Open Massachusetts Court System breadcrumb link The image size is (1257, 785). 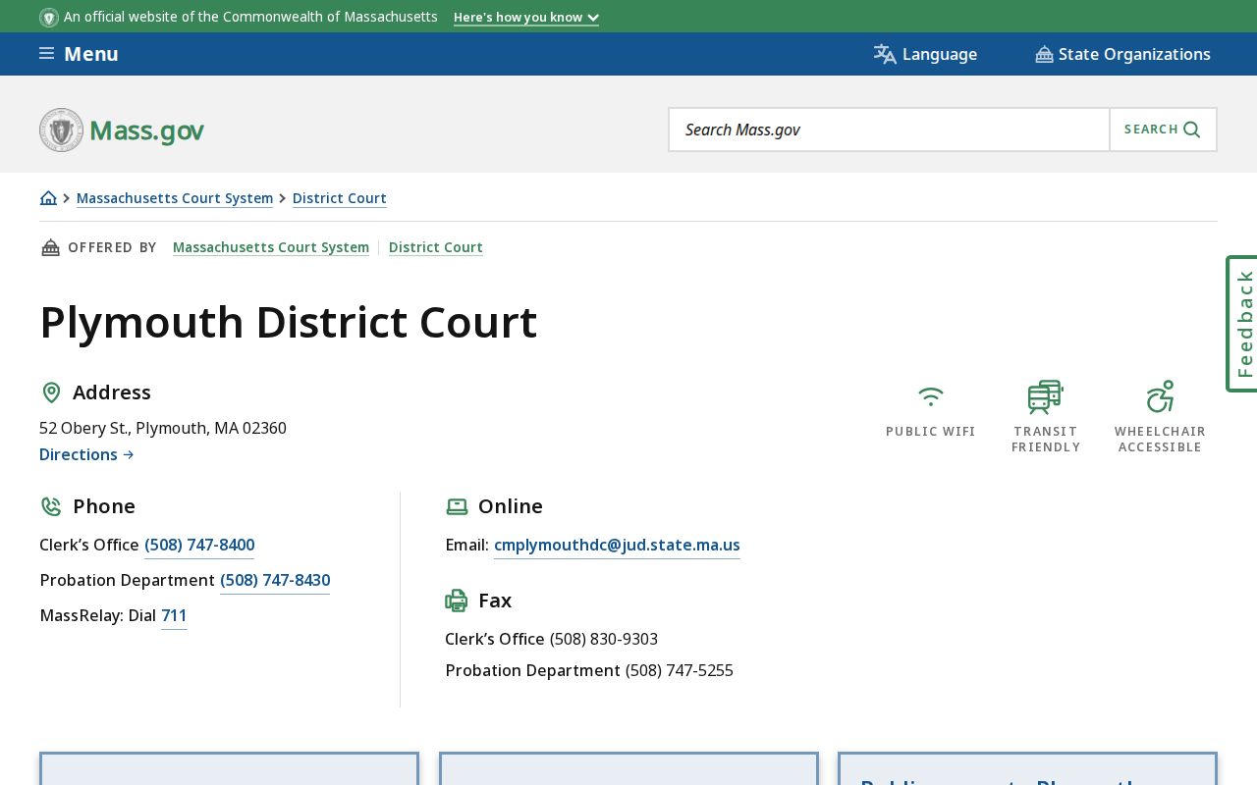click(x=175, y=198)
